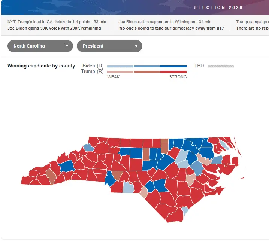Open the North Carolina state dropdown
This screenshot has height=243, width=269.
tap(40, 46)
